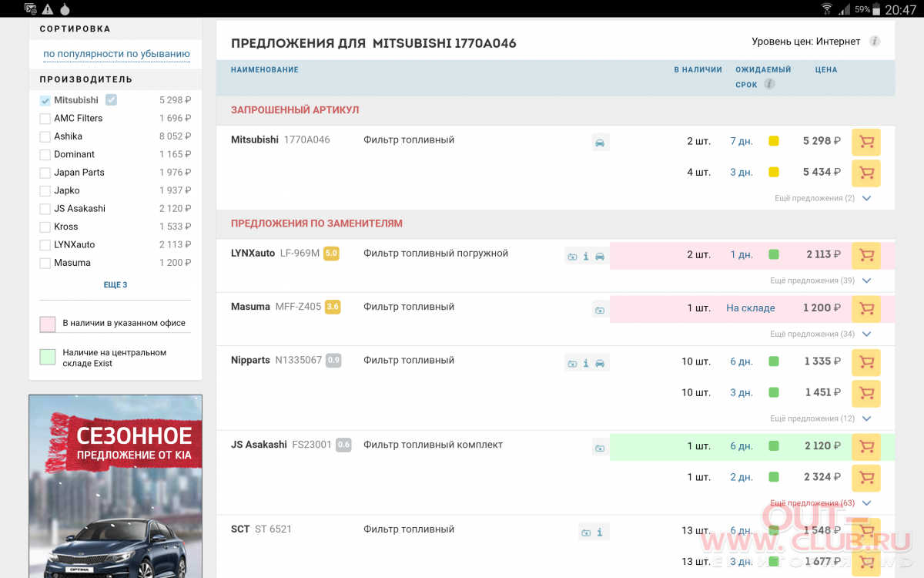Click info icon next to price level
The height and width of the screenshot is (578, 924).
[x=875, y=42]
